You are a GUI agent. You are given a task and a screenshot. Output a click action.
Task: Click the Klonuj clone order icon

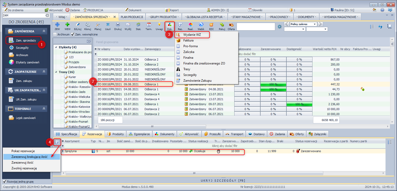coord(88,26)
